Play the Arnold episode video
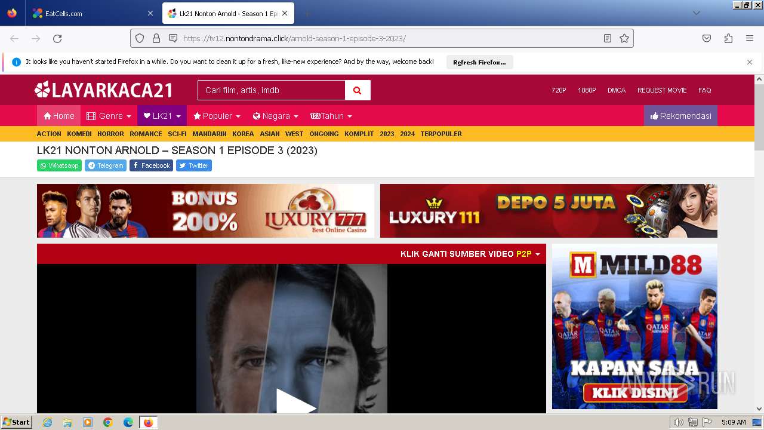The width and height of the screenshot is (764, 430). [x=295, y=403]
